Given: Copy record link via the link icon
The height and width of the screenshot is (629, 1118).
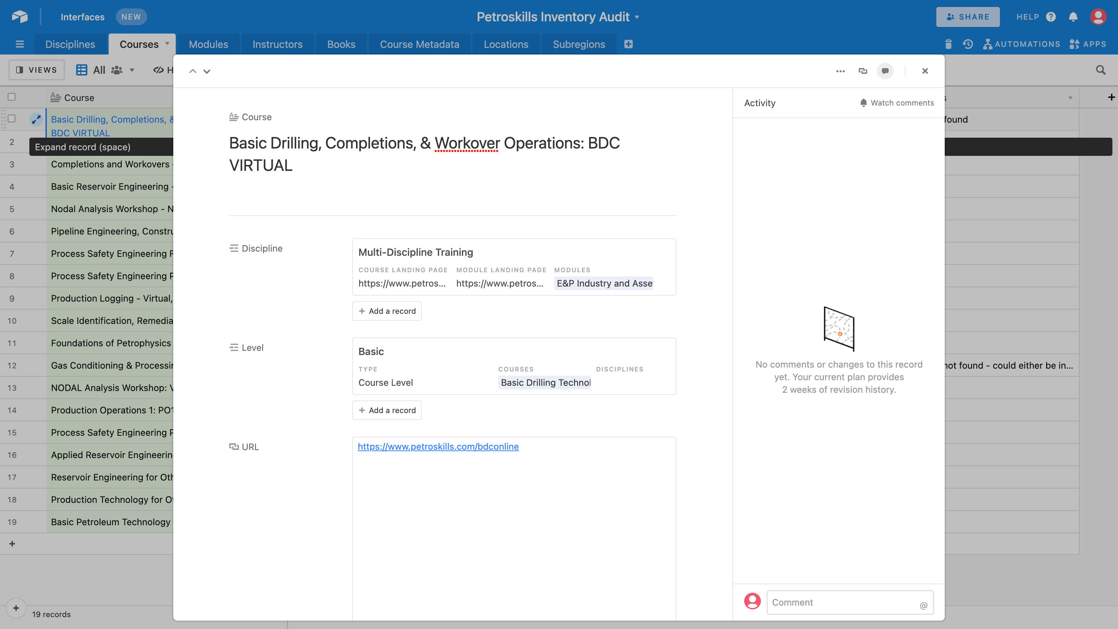Looking at the screenshot, I should 863,71.
